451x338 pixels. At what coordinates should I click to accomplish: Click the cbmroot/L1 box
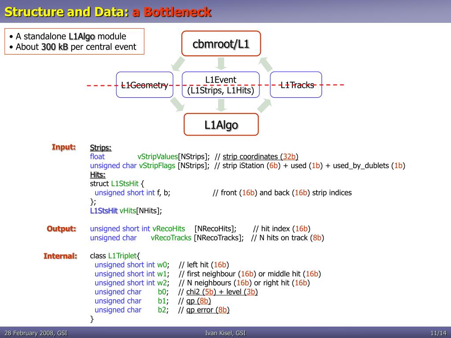click(x=221, y=44)
